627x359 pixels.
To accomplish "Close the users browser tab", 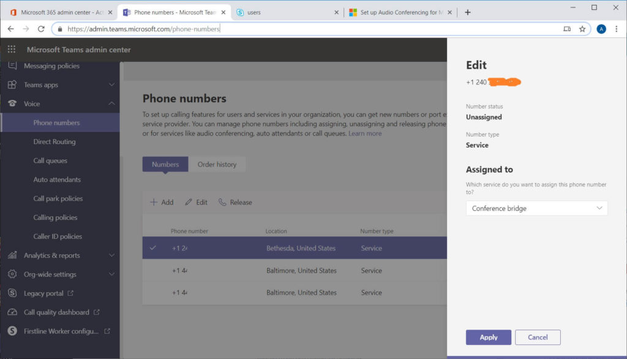I will [x=336, y=12].
